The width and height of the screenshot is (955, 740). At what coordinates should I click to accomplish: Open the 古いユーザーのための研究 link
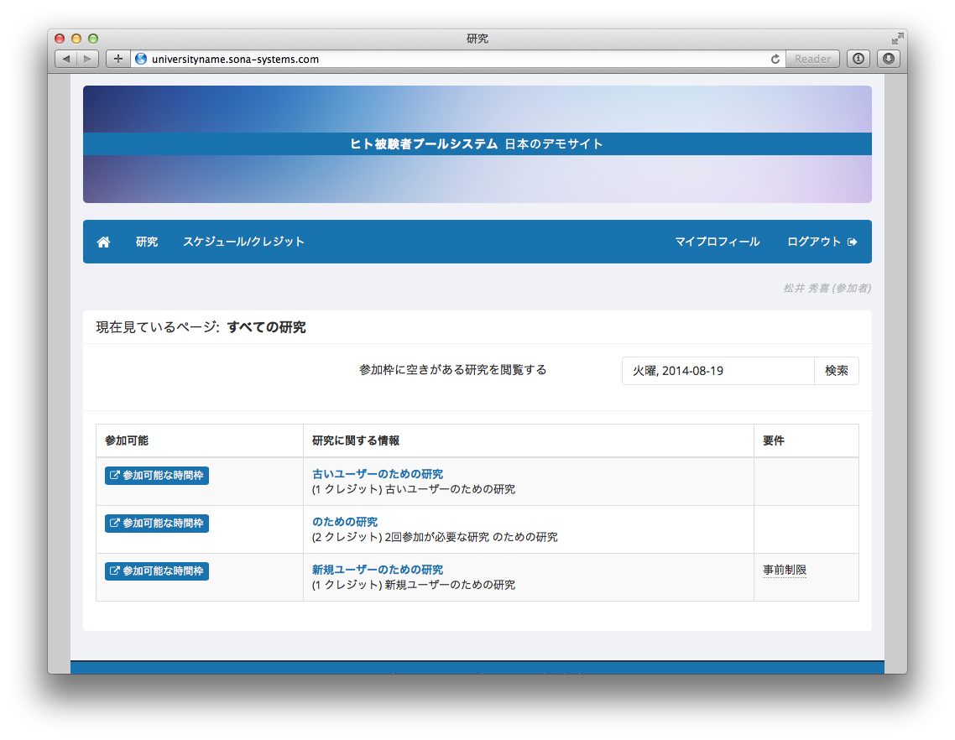point(378,474)
